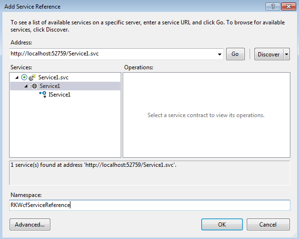Focus the Namespace text field
This screenshot has width=299, height=239.
[149, 205]
